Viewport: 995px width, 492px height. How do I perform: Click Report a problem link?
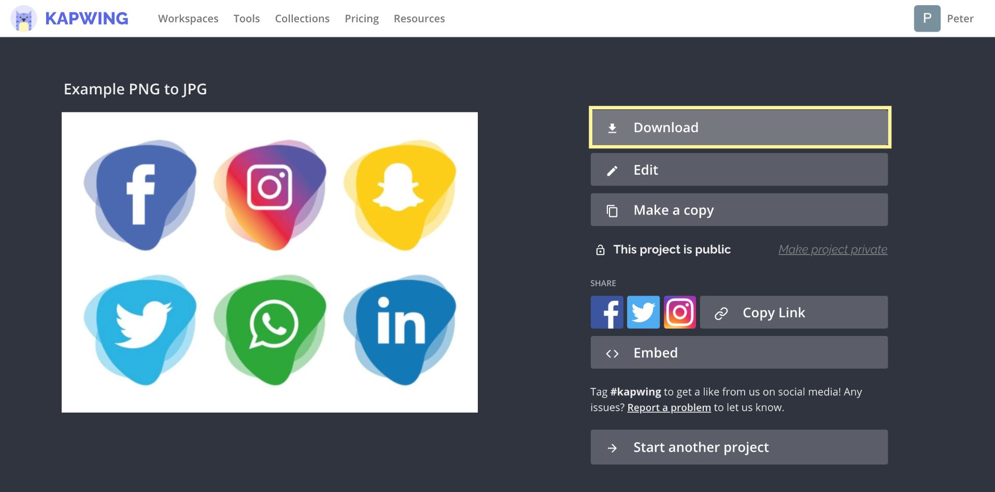[x=669, y=407]
